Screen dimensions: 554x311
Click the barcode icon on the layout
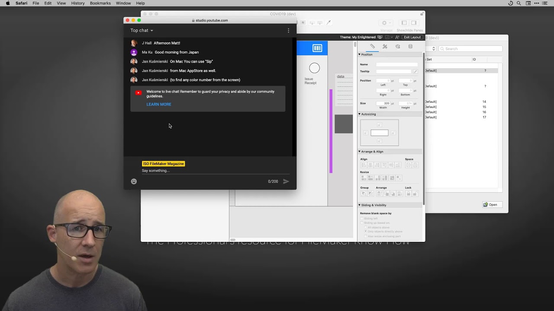pos(317,48)
